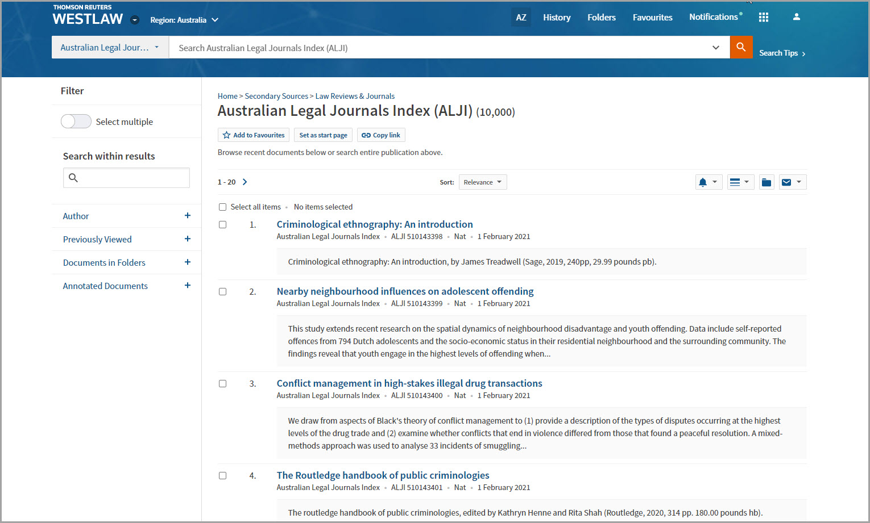The width and height of the screenshot is (870, 523).
Task: Open the History menu
Action: (x=557, y=18)
